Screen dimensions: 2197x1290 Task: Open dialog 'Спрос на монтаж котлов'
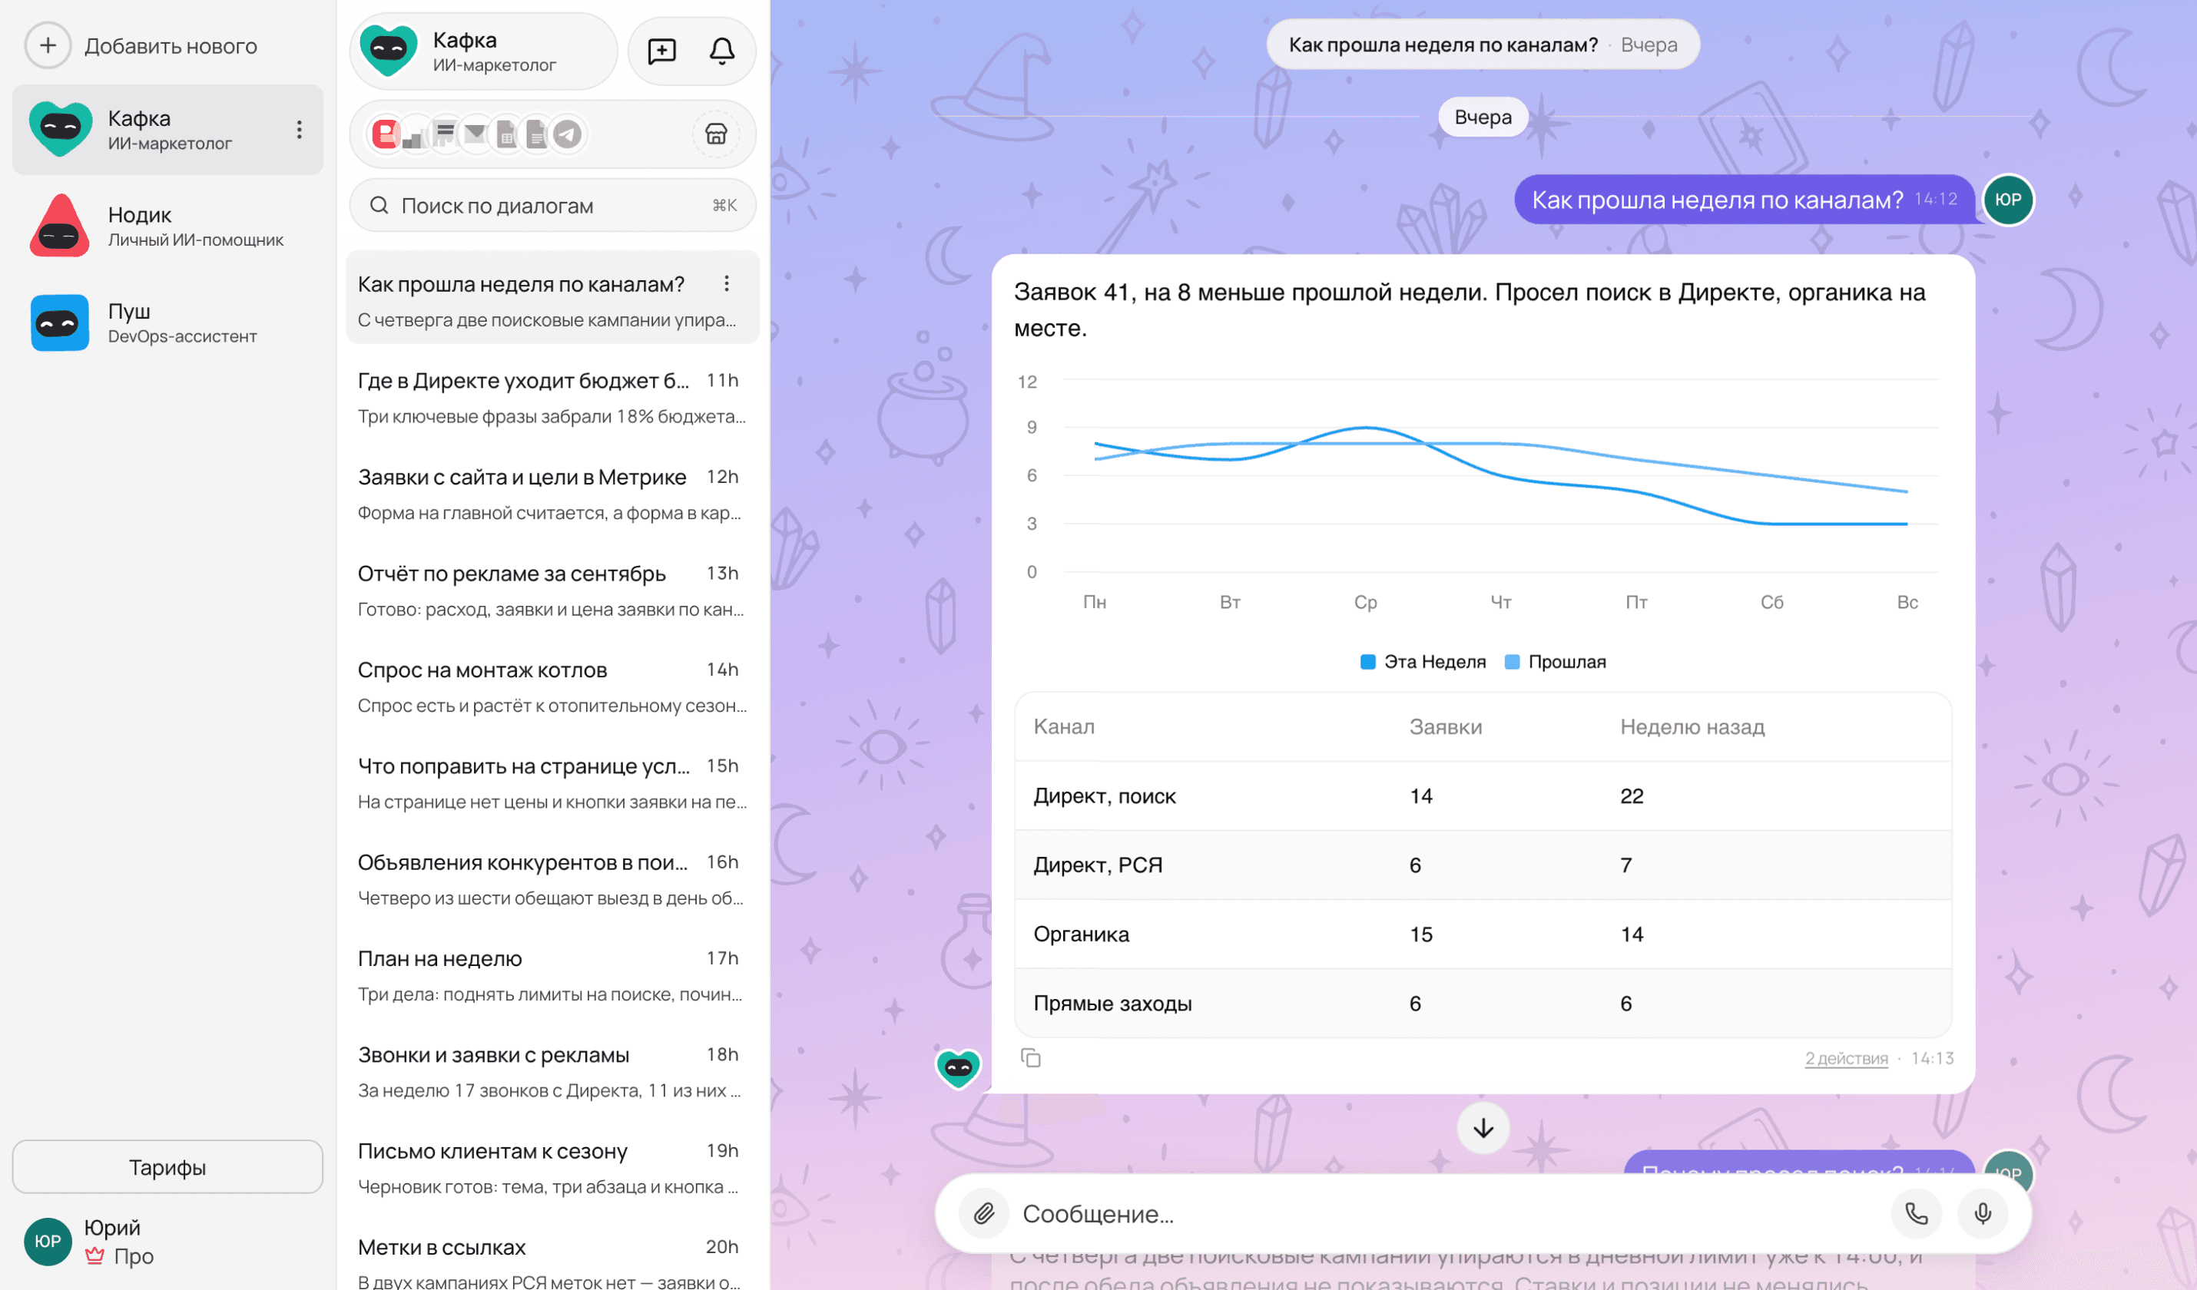[x=553, y=686]
